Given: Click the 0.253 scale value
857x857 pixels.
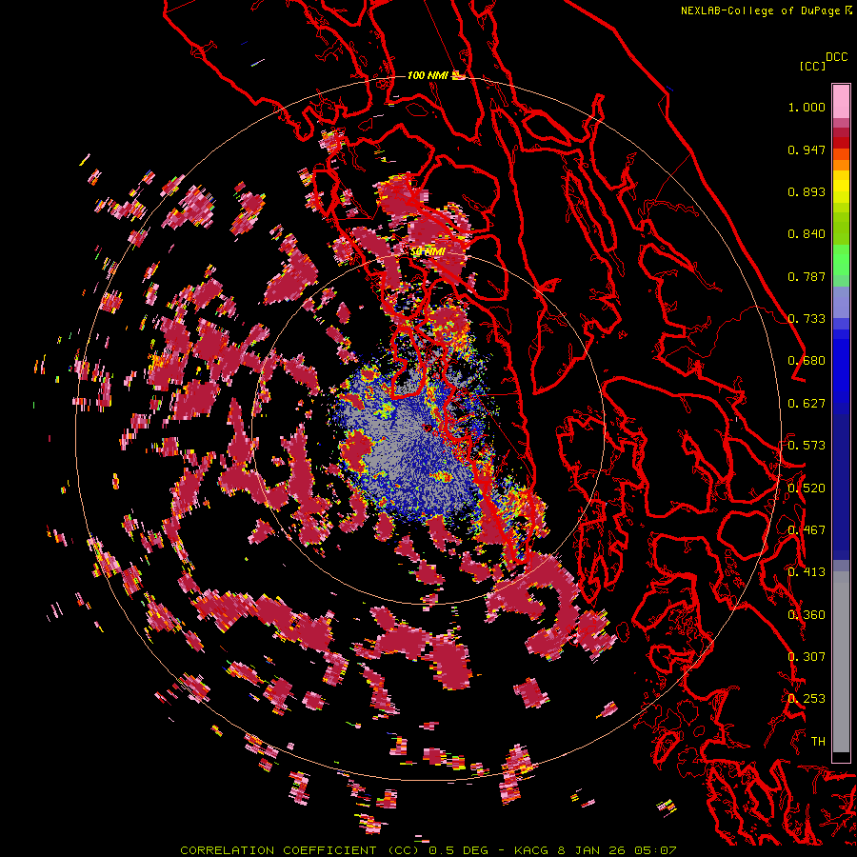Looking at the screenshot, I should (807, 699).
